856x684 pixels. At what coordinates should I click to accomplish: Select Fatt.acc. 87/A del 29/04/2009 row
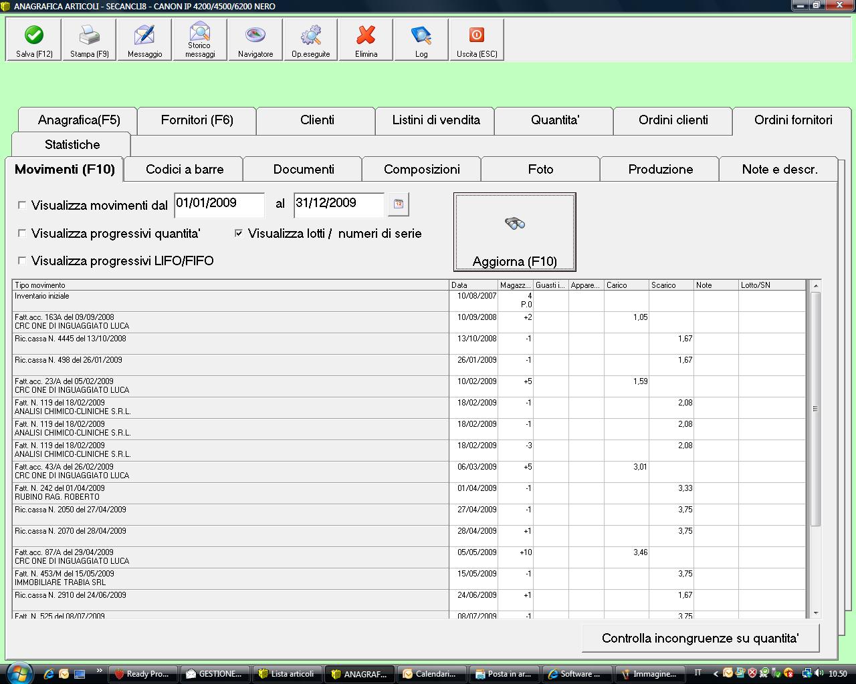point(409,557)
